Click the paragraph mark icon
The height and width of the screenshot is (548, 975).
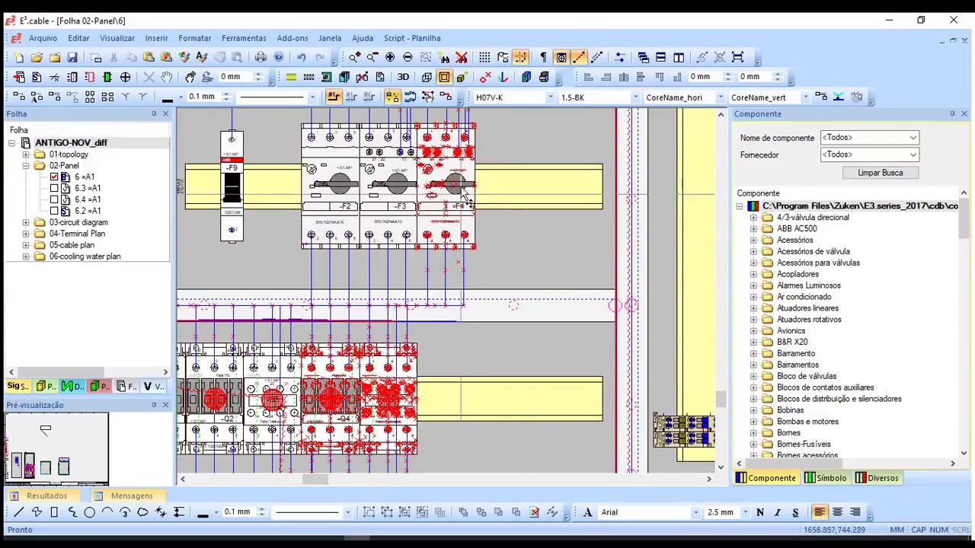pyautogui.click(x=543, y=57)
